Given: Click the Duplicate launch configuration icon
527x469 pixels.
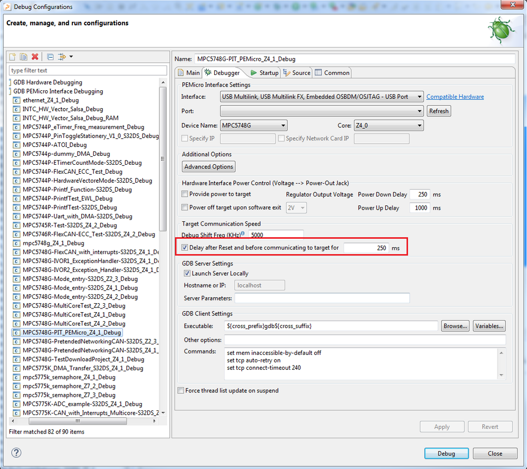Looking at the screenshot, I should coord(24,57).
